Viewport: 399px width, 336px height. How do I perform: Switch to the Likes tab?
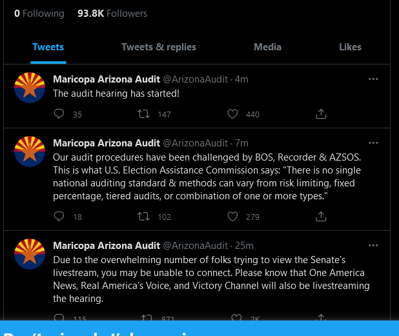tap(350, 47)
